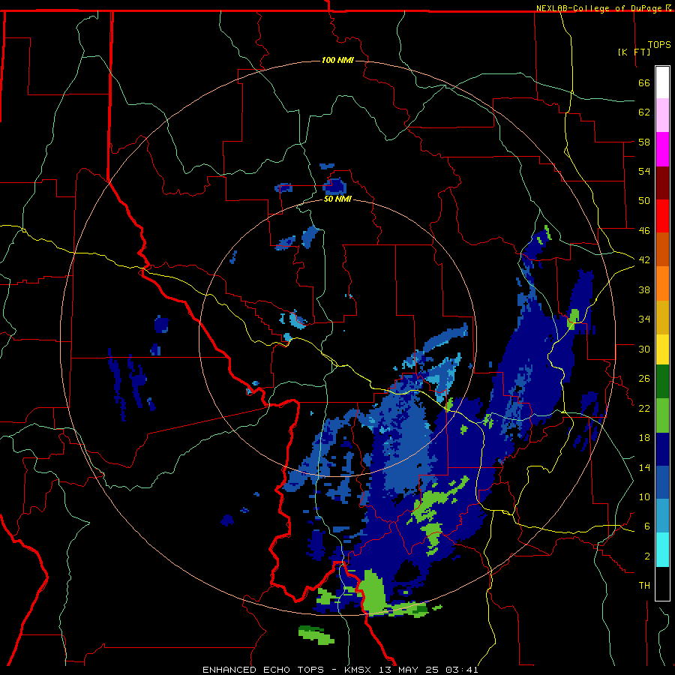Click legend scale value "10"
The image size is (675, 675).
pos(644,496)
